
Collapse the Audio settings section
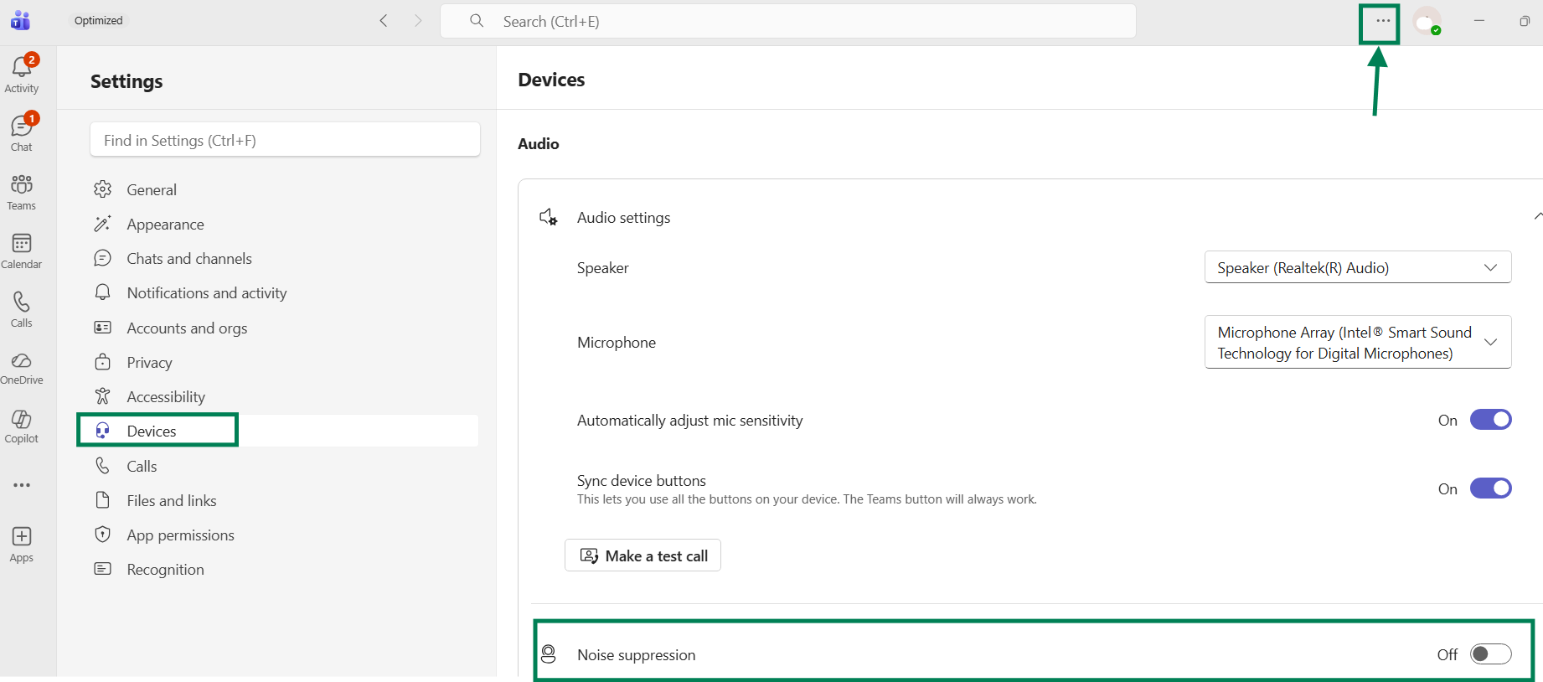pyautogui.click(x=1538, y=217)
